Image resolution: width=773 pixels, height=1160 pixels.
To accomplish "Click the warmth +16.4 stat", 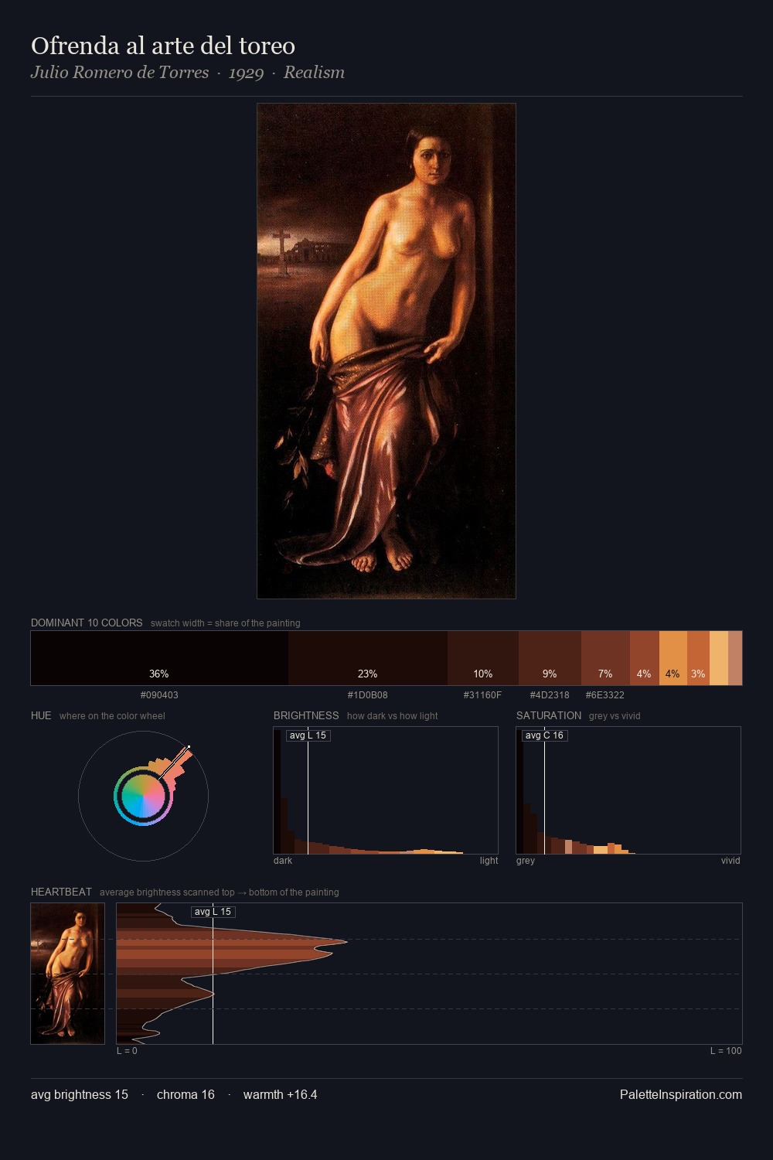I will click(x=281, y=1094).
